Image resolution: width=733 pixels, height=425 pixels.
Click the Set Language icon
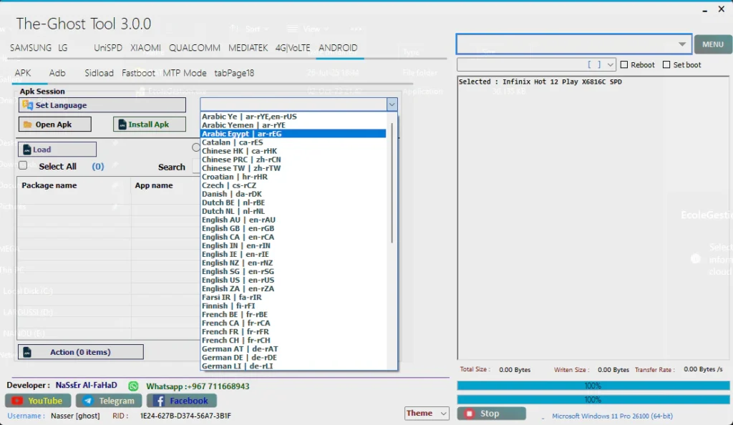(x=28, y=105)
